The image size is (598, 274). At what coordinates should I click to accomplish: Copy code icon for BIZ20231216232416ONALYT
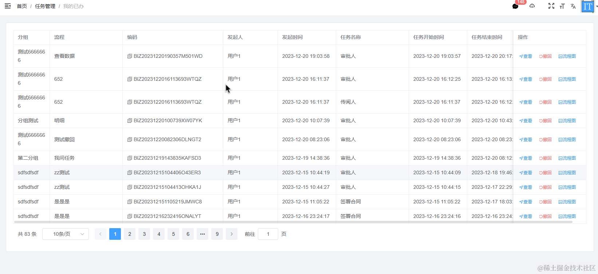[x=130, y=216]
